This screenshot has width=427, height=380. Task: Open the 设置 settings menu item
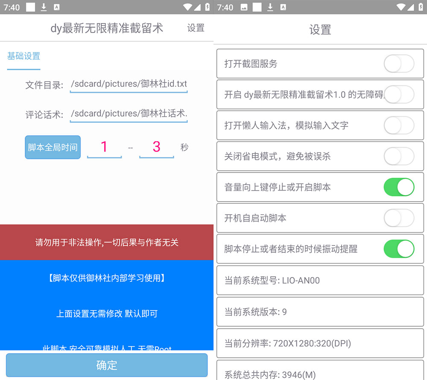(196, 28)
